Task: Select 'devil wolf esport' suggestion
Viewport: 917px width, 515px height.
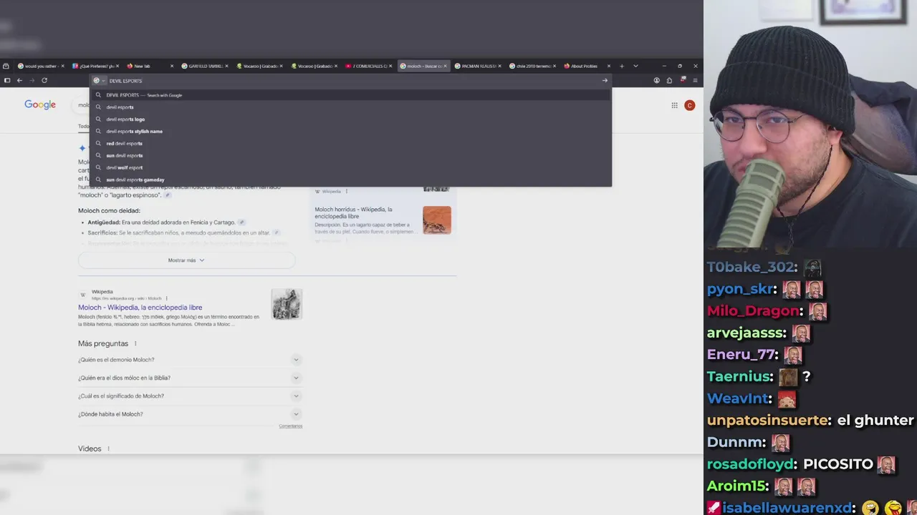Action: (x=351, y=167)
